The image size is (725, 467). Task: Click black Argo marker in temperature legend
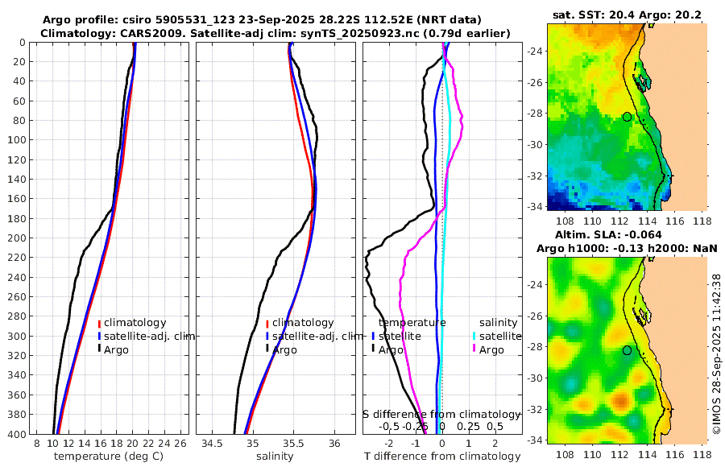99,348
